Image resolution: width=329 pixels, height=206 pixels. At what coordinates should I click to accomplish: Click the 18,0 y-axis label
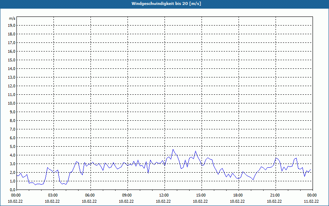pyautogui.click(x=12, y=34)
